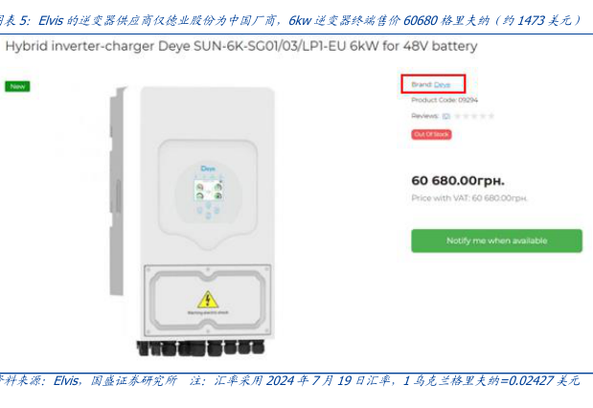Image resolution: width=593 pixels, height=408 pixels.
Task: Select the first review star
Action: (457, 116)
